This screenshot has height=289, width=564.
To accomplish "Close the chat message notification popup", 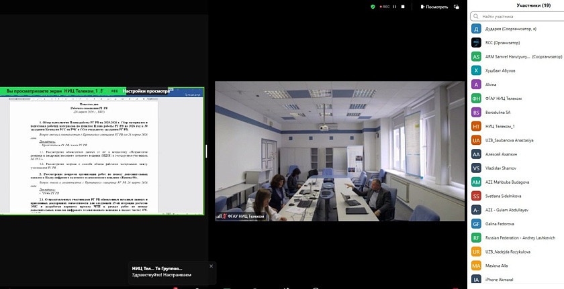I will (x=211, y=266).
